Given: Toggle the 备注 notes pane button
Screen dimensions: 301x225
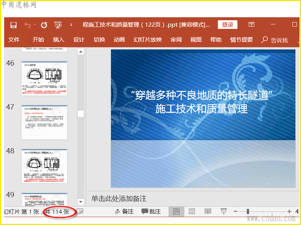Looking at the screenshot, I should click(124, 211).
